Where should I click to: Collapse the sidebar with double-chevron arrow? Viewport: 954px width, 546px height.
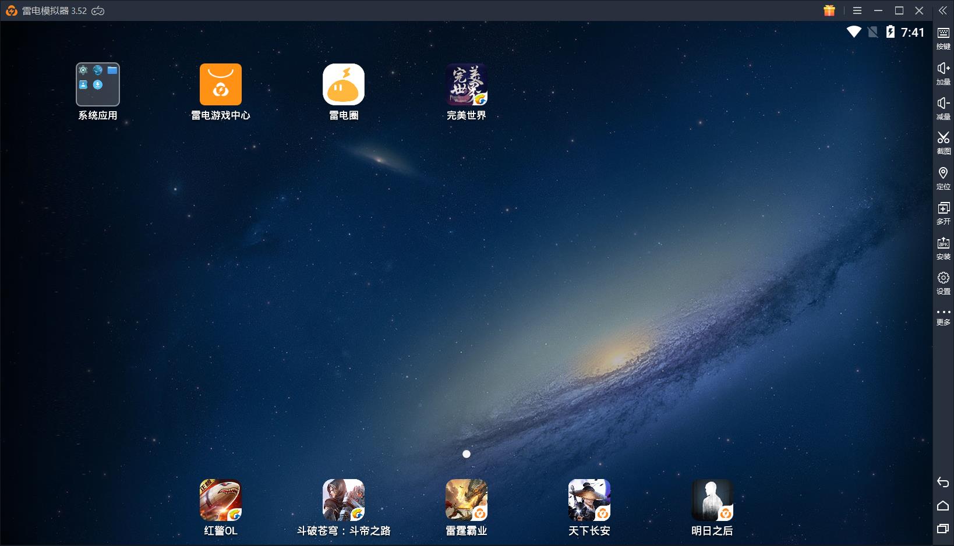tap(942, 10)
